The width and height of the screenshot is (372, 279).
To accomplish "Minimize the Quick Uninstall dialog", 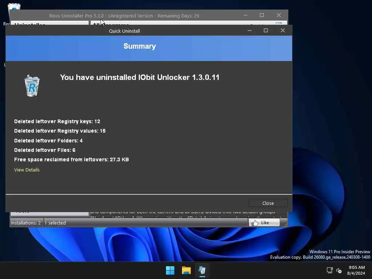I will [249, 31].
